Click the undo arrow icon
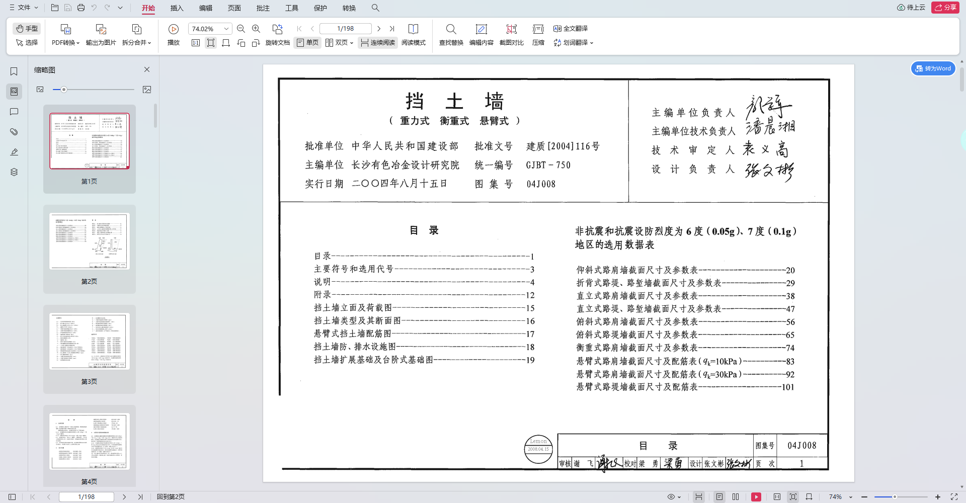Screen dimensions: 966x503 tap(94, 8)
